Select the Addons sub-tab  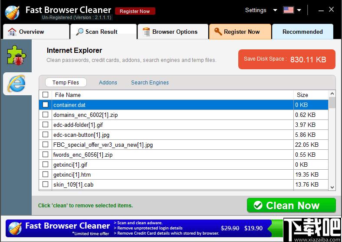click(108, 83)
